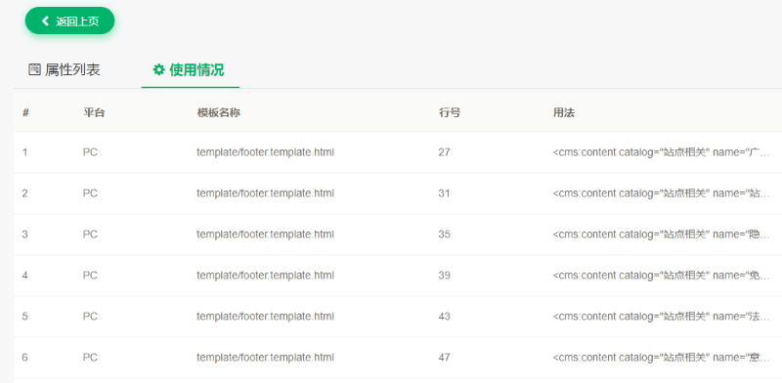Click PC platform cell in row 2
The height and width of the screenshot is (383, 782).
(90, 193)
